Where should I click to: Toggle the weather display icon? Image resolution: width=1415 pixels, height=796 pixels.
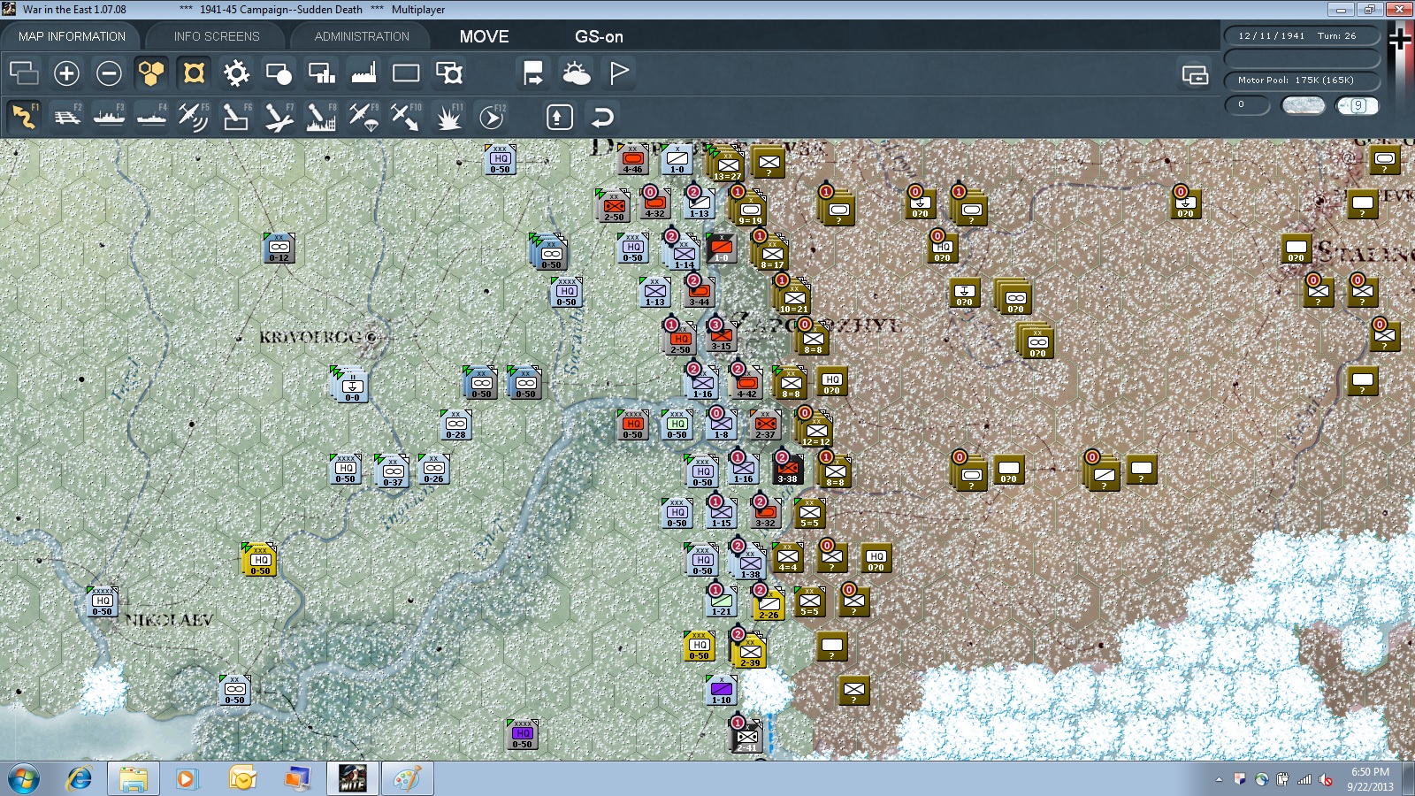pos(577,73)
